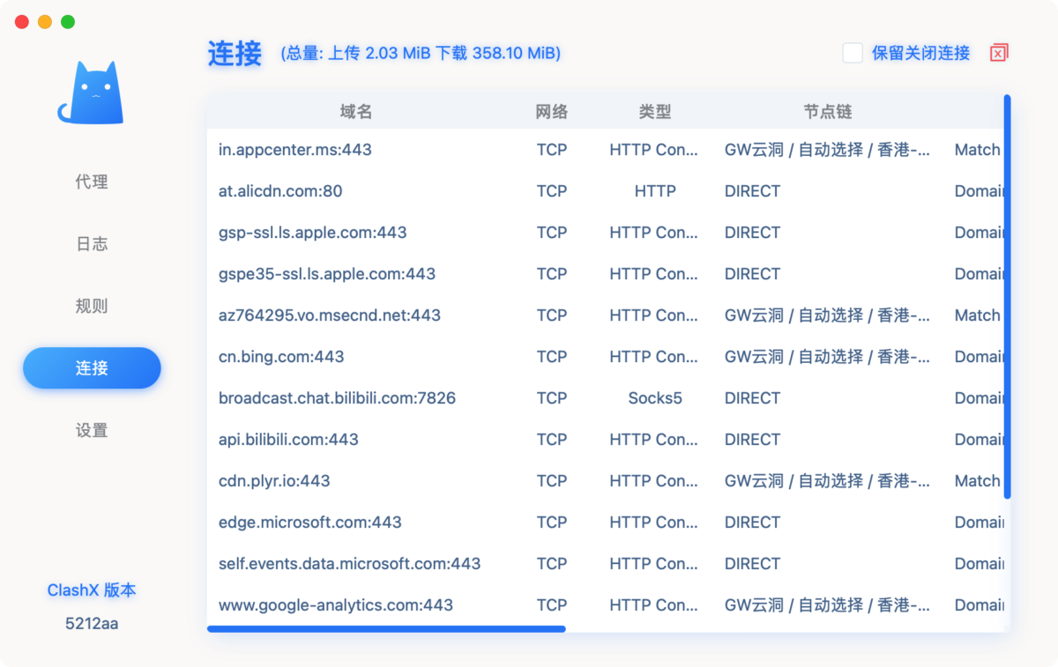Click DIRECT in the gsp-ssl.ls.apple.com row
Viewport: 1058px width, 667px height.
(x=752, y=233)
